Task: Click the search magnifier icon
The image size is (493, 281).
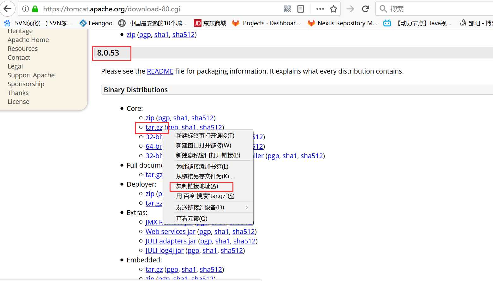Action: [x=383, y=9]
